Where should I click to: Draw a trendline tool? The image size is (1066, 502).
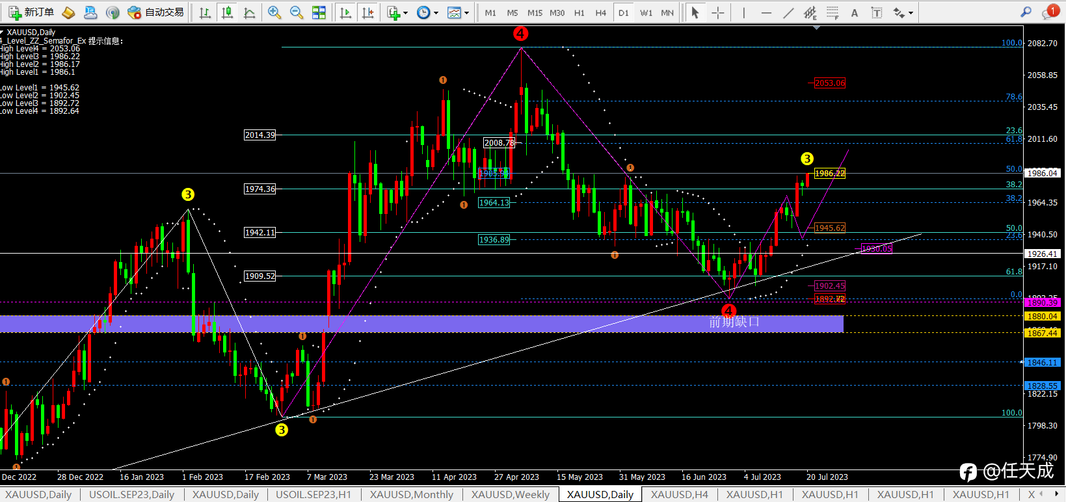pos(788,12)
